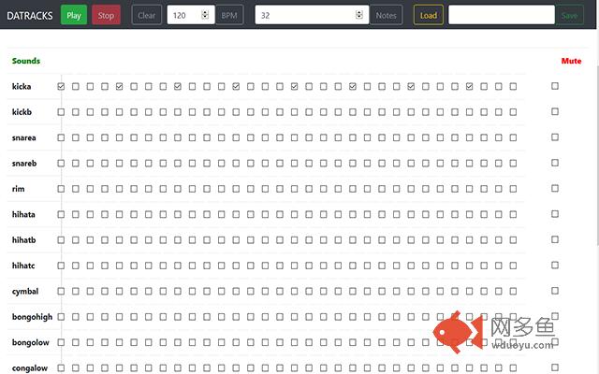Click the snarea sound label
Image resolution: width=599 pixels, height=374 pixels.
click(x=23, y=137)
